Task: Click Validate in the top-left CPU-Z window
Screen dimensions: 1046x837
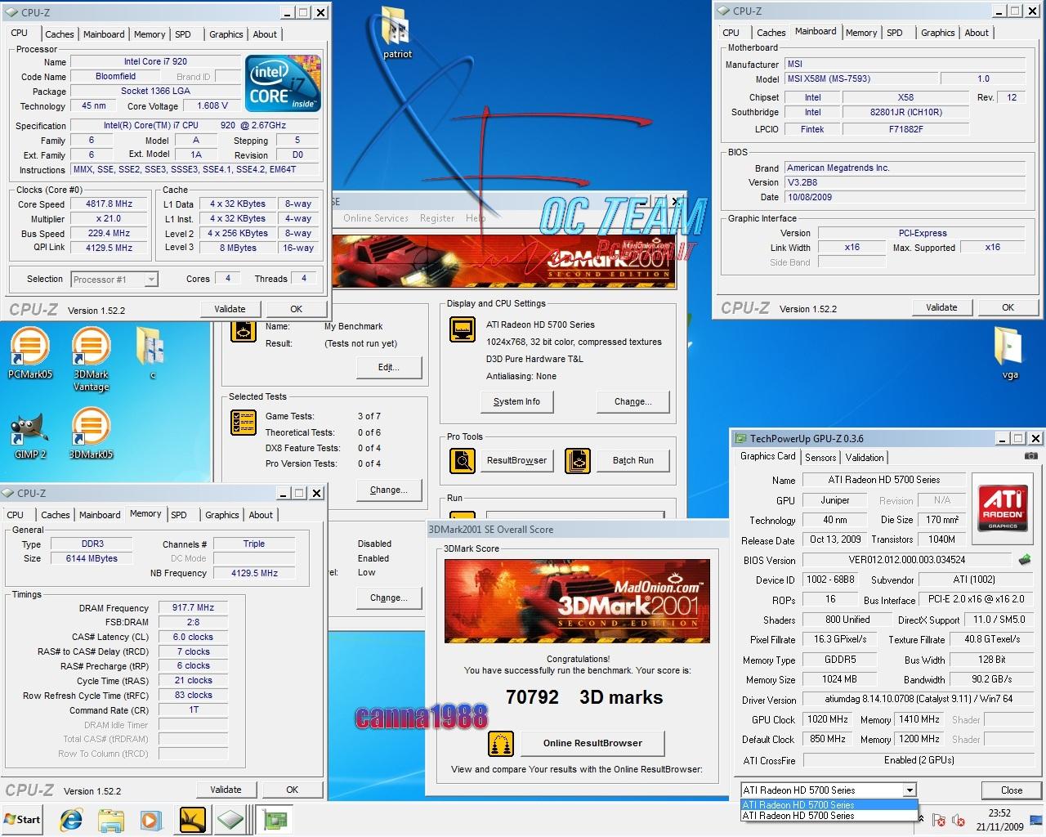Action: point(230,309)
